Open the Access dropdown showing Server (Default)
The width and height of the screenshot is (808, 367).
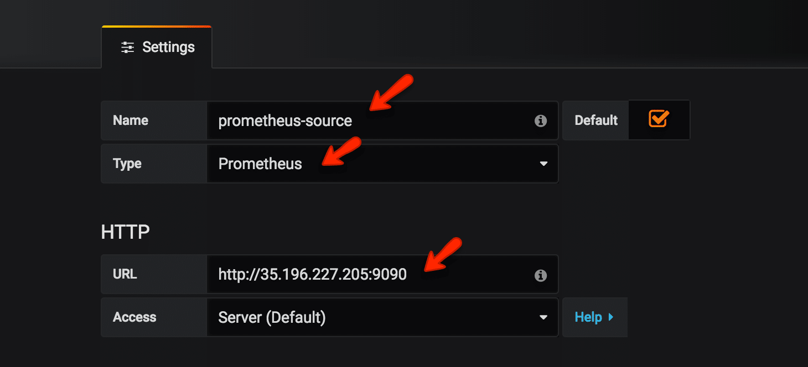pyautogui.click(x=382, y=317)
